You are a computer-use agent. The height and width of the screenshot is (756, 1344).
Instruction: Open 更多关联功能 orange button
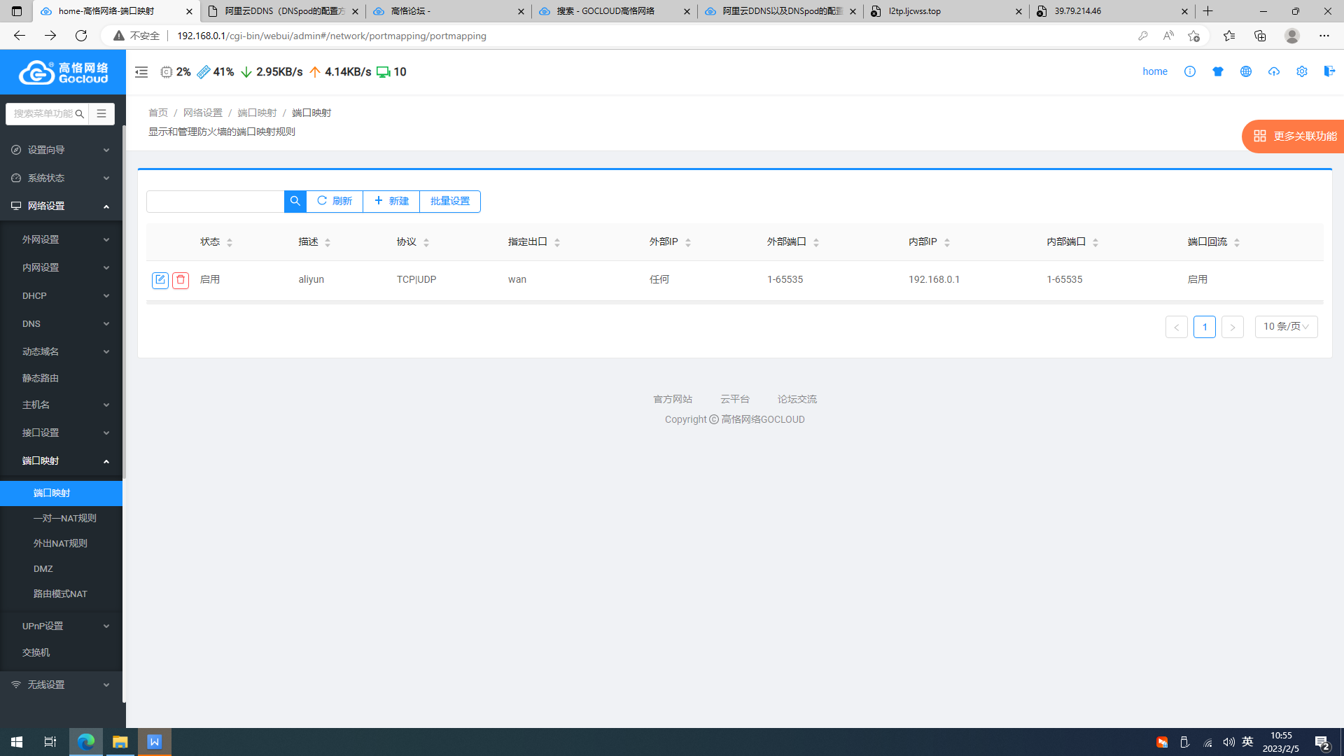1294,136
